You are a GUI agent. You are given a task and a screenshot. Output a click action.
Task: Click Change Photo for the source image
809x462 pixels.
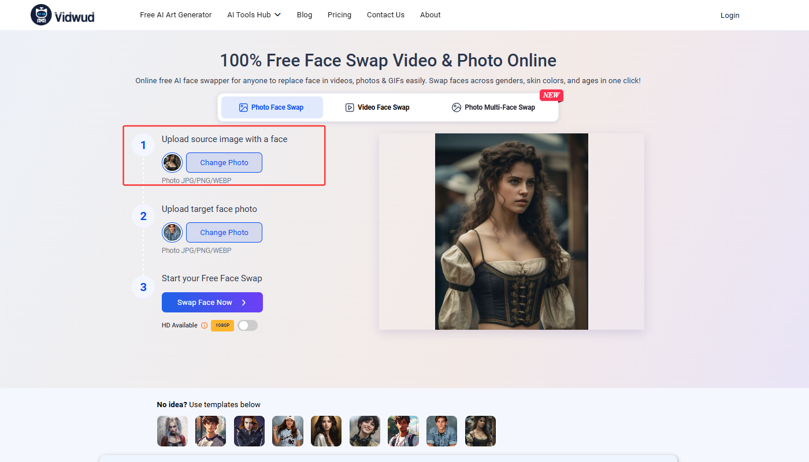(x=224, y=163)
